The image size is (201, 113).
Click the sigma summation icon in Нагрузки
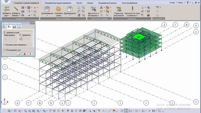(148, 11)
